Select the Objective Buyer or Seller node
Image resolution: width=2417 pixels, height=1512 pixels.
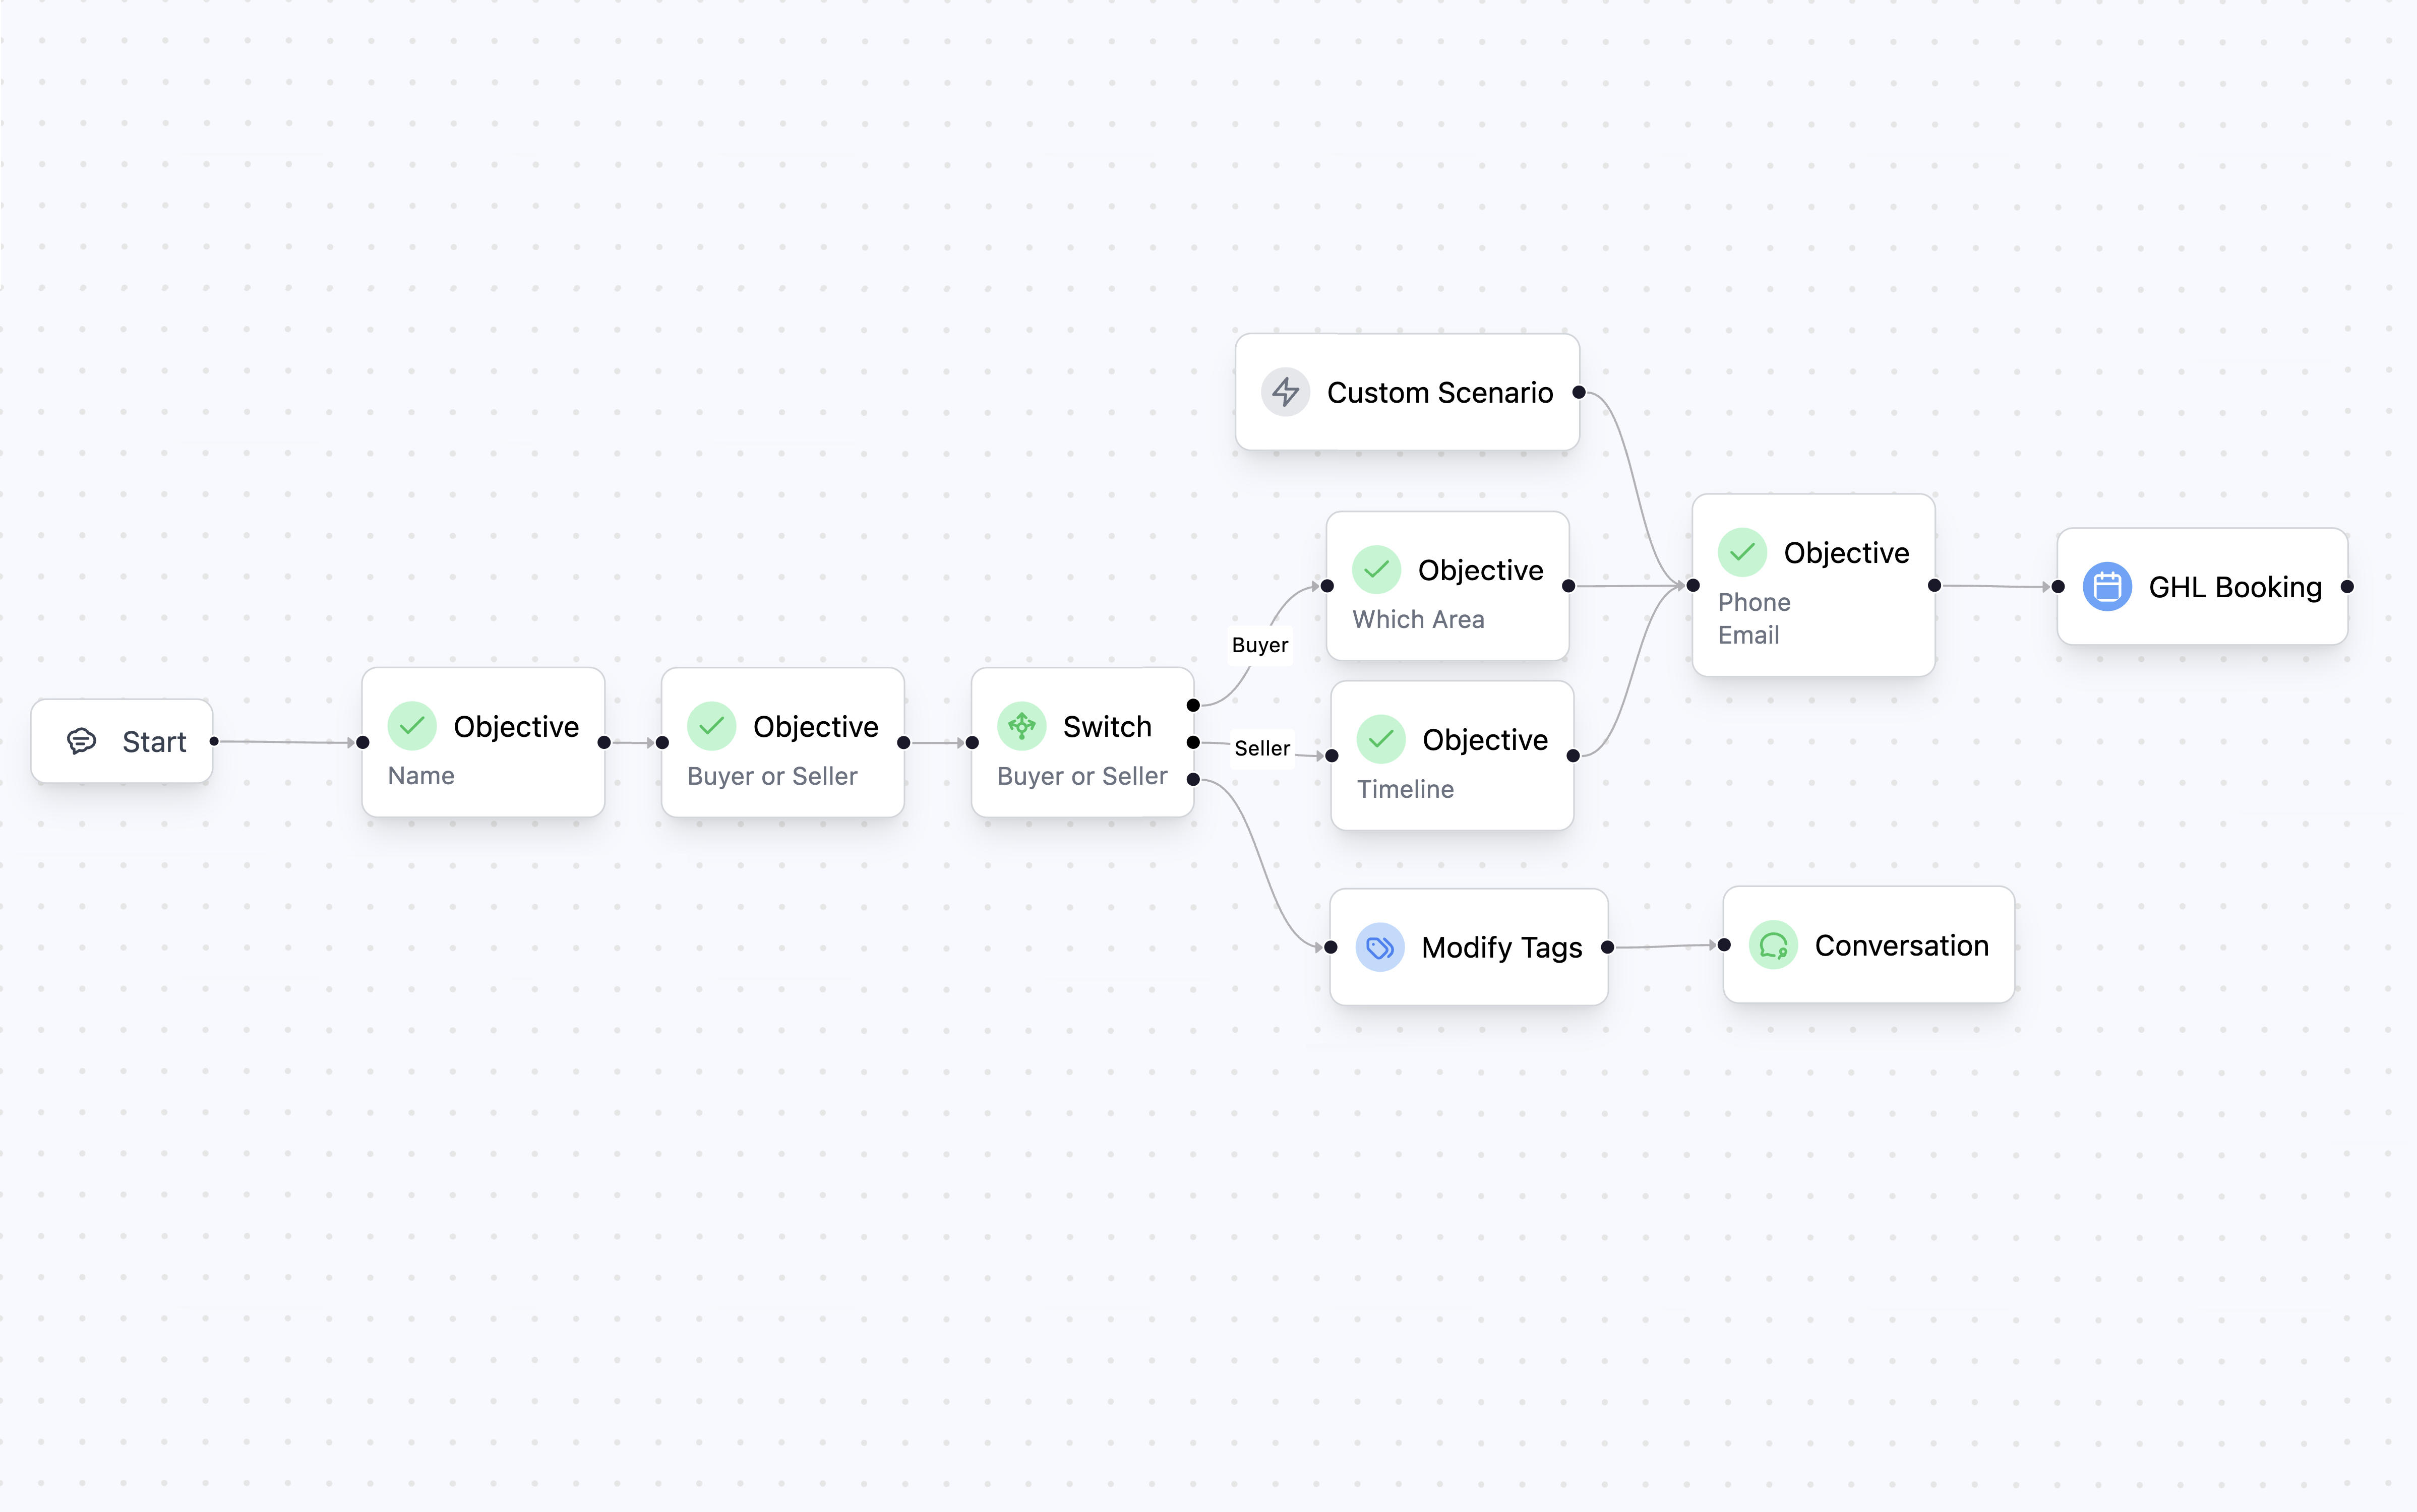(782, 742)
